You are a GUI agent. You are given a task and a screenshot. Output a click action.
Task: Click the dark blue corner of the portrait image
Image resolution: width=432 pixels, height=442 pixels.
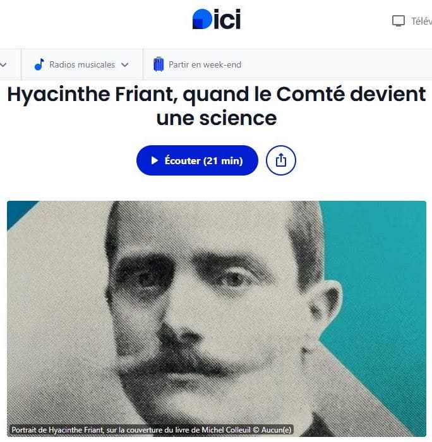coord(18,210)
